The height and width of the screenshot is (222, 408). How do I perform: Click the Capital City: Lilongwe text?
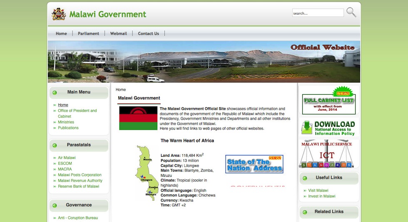[x=180, y=165]
